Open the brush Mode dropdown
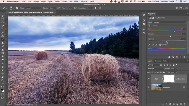This screenshot has height=106, width=189. click(x=33, y=8)
